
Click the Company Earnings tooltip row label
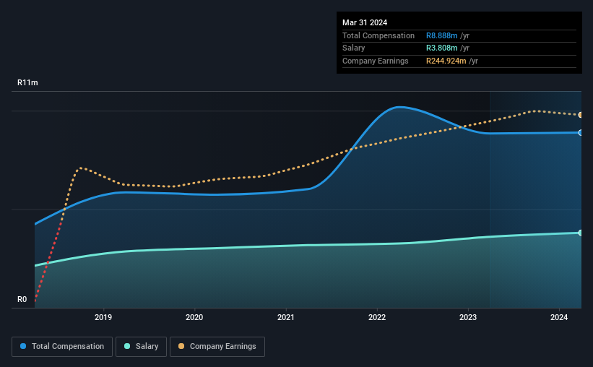(x=375, y=61)
